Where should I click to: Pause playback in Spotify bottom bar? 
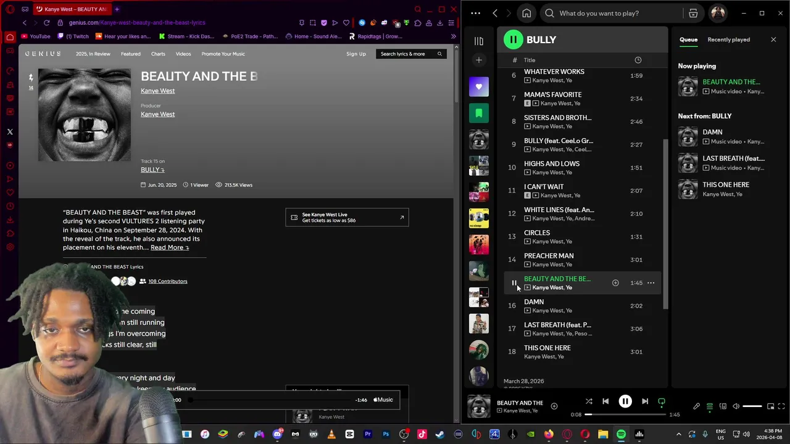point(625,401)
